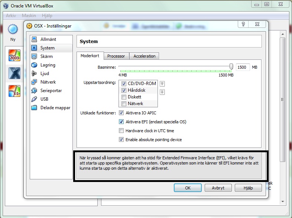This screenshot has height=218, width=292.
Task: Switch to the Moderkort tab
Action: pyautogui.click(x=90, y=56)
